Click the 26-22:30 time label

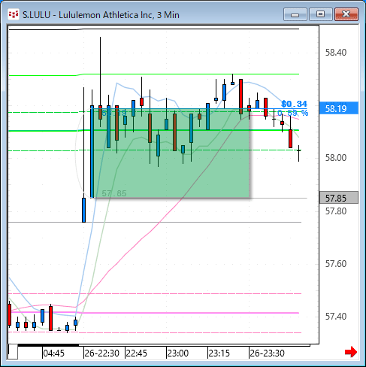pos(101,353)
